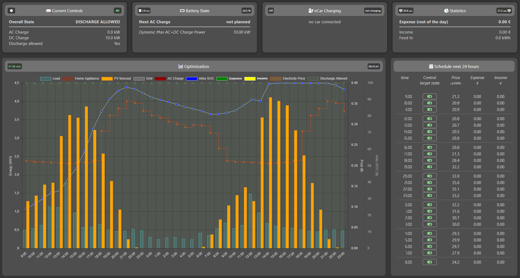520x278 pixels.
Task: Toggle the control target state for 23:00
Action: (x=429, y=195)
